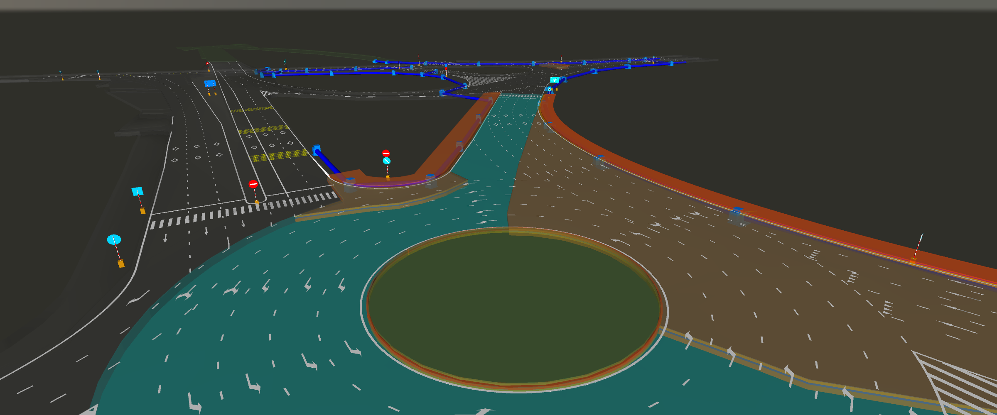Click the cyan oval sign at the left roadside

[x=114, y=239]
